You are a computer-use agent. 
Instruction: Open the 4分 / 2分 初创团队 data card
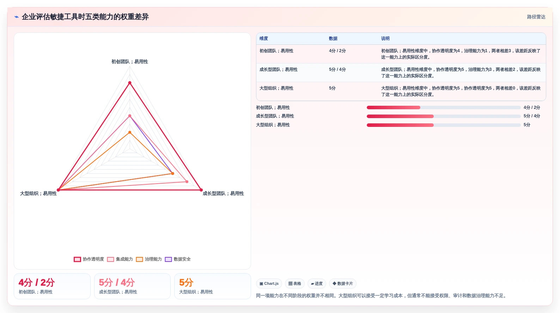click(52, 286)
